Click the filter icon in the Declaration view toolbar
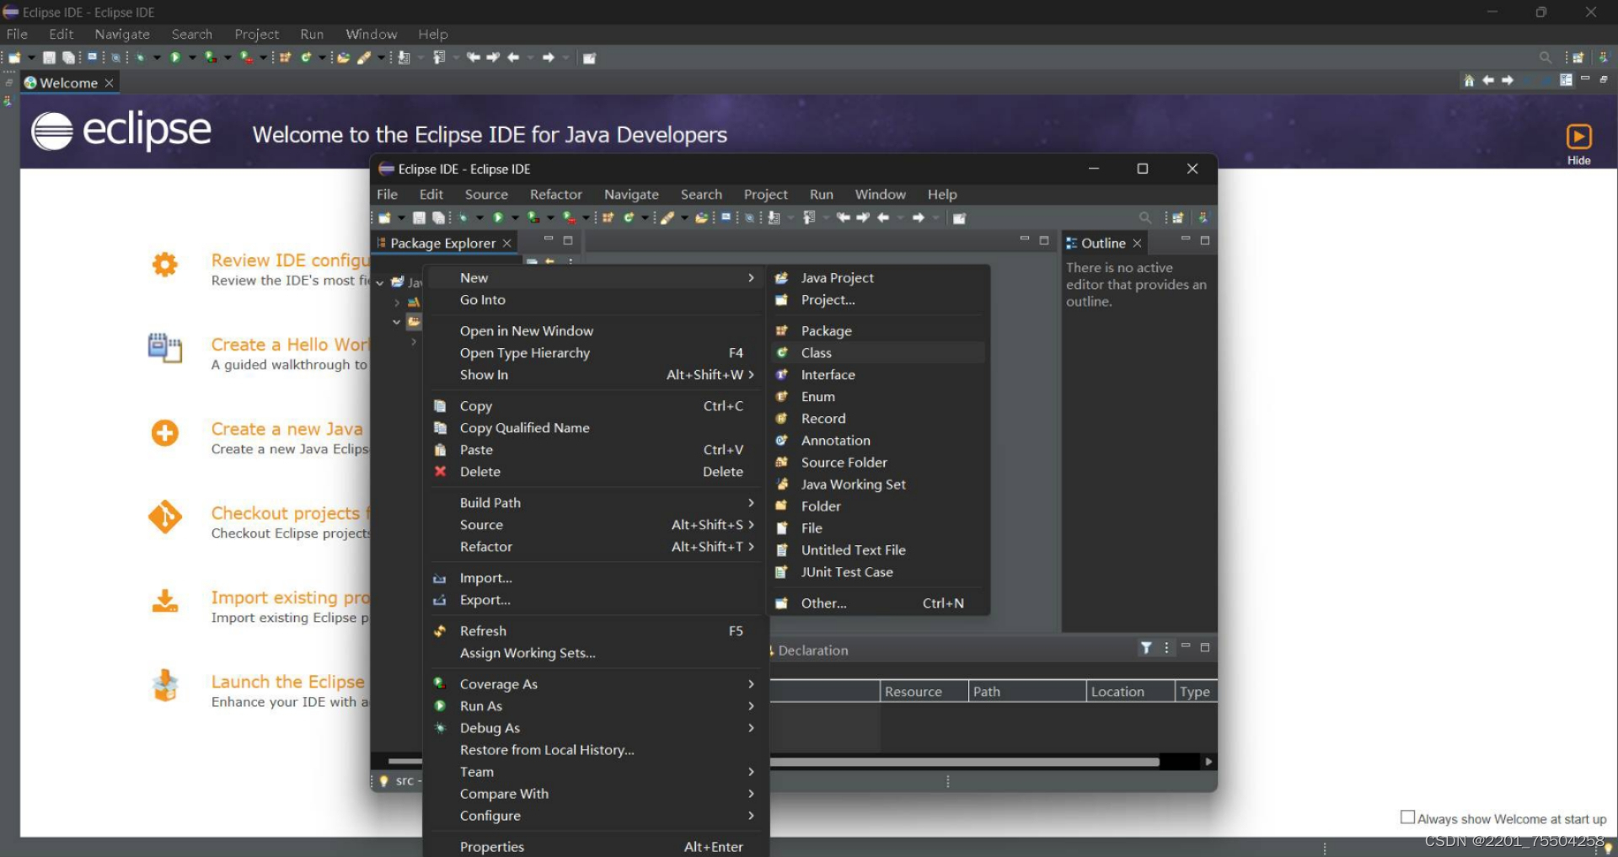The height and width of the screenshot is (857, 1618). [1146, 647]
